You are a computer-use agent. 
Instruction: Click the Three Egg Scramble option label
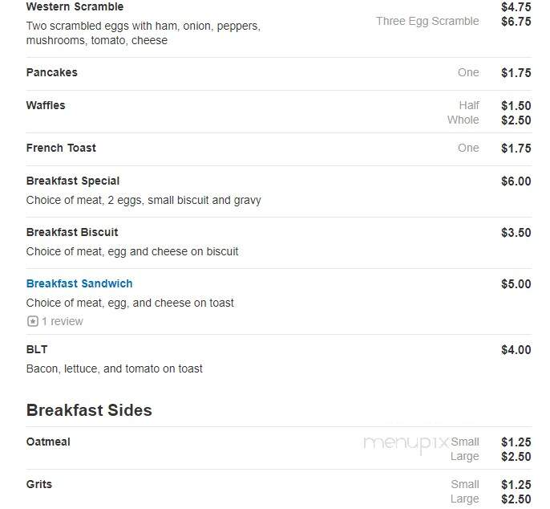427,21
